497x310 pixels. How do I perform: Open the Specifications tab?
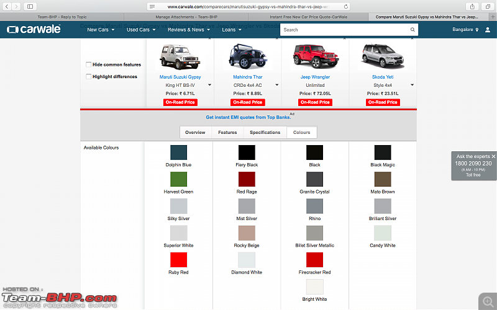coord(265,132)
